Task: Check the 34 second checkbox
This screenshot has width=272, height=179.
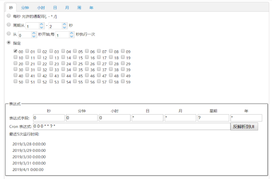Action: [63, 69]
